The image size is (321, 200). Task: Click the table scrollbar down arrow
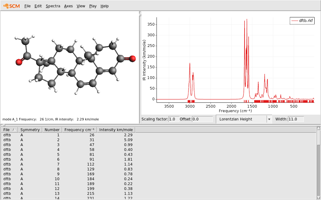coord(319,198)
